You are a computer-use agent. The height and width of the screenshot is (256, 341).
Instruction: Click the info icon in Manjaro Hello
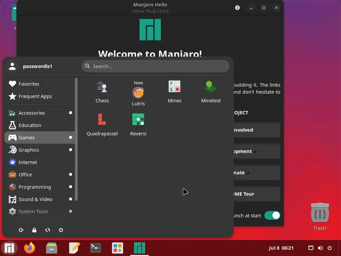pyautogui.click(x=237, y=8)
